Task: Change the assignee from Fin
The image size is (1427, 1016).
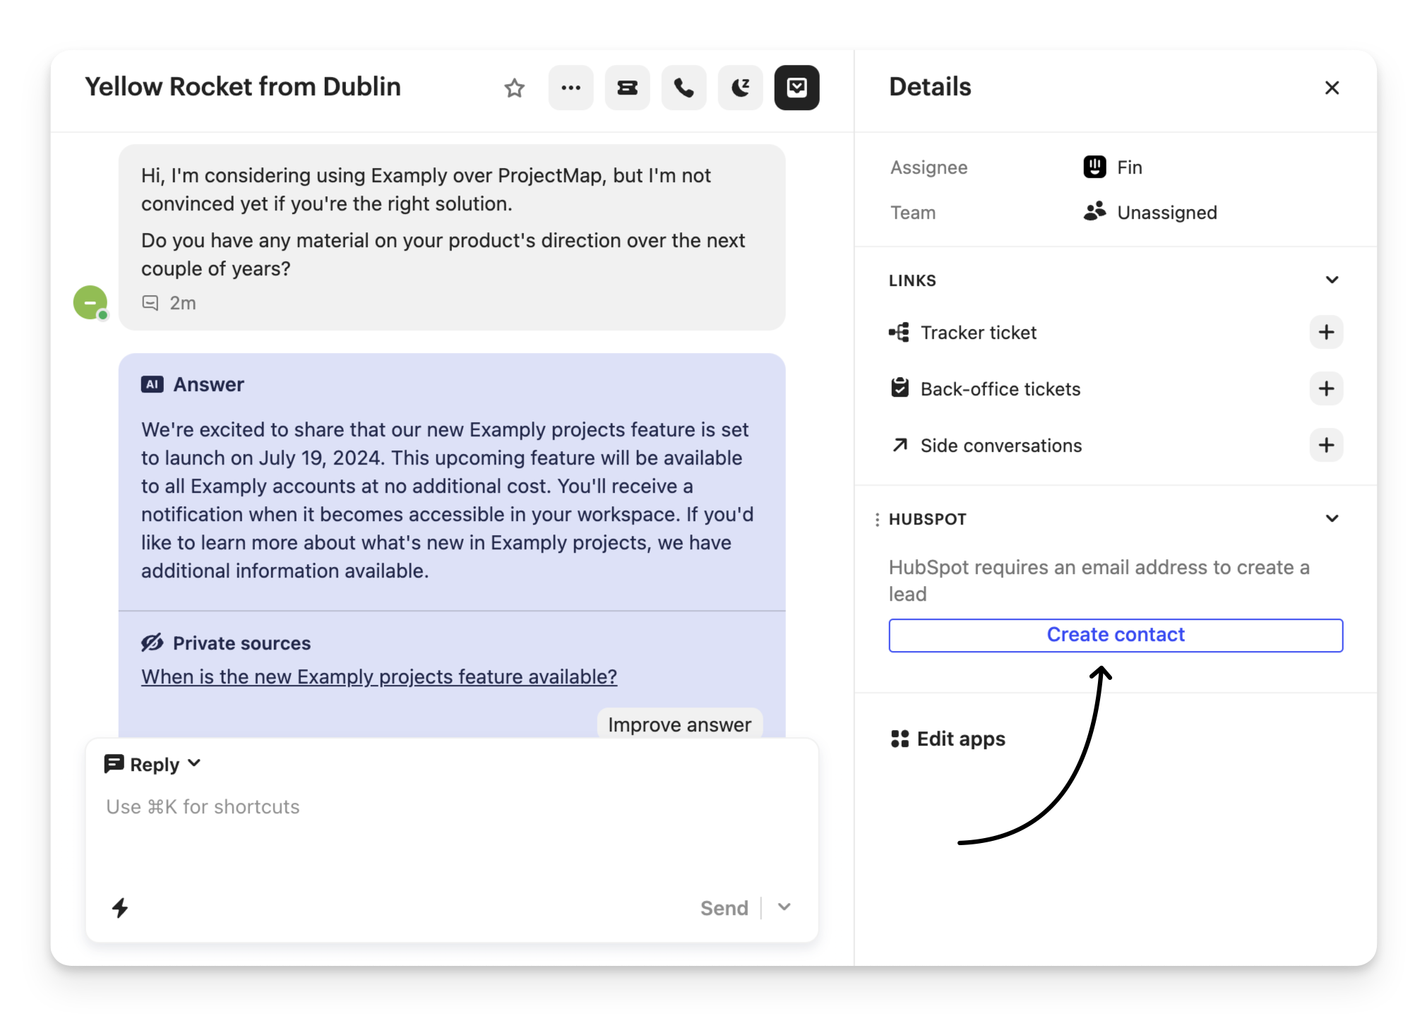Action: (1128, 168)
